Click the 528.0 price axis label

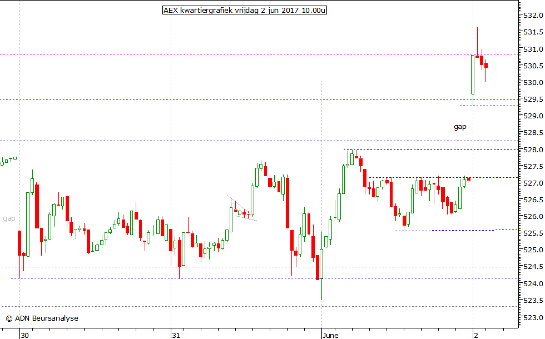pos(533,149)
